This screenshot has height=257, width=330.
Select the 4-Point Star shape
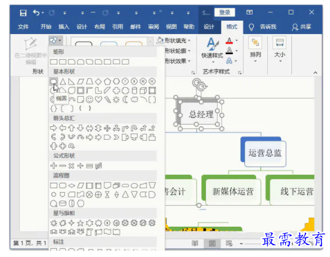pos(72,223)
